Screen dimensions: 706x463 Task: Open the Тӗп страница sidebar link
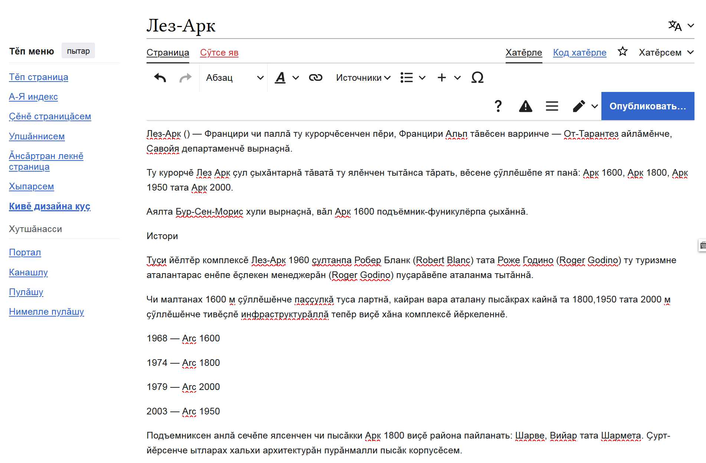tap(39, 77)
